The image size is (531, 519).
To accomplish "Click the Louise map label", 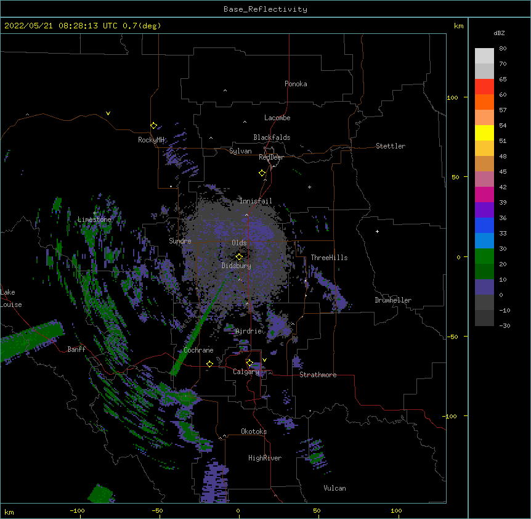I will click(11, 304).
